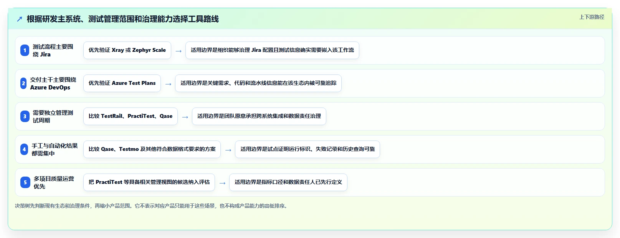Click the blue number 5 badge
The image size is (620, 238).
[x=25, y=182]
